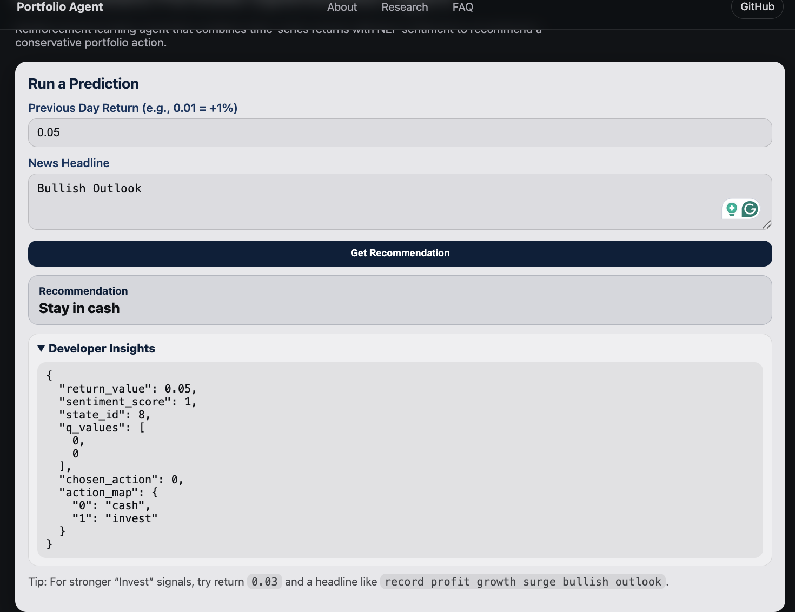
Task: Click the sample headline code snippet in tip
Action: 522,582
